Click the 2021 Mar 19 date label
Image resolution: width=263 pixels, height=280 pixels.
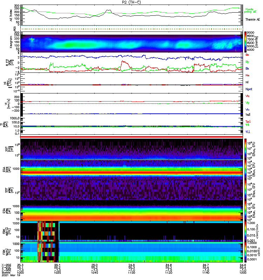[11, 275]
